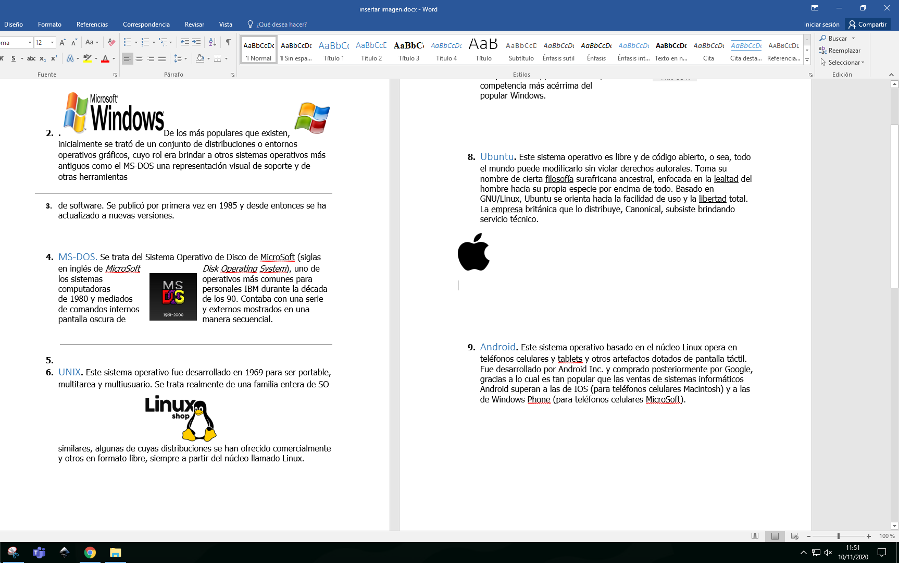The width and height of the screenshot is (899, 563).
Task: Apply text effects with the outlined A icon
Action: (70, 58)
